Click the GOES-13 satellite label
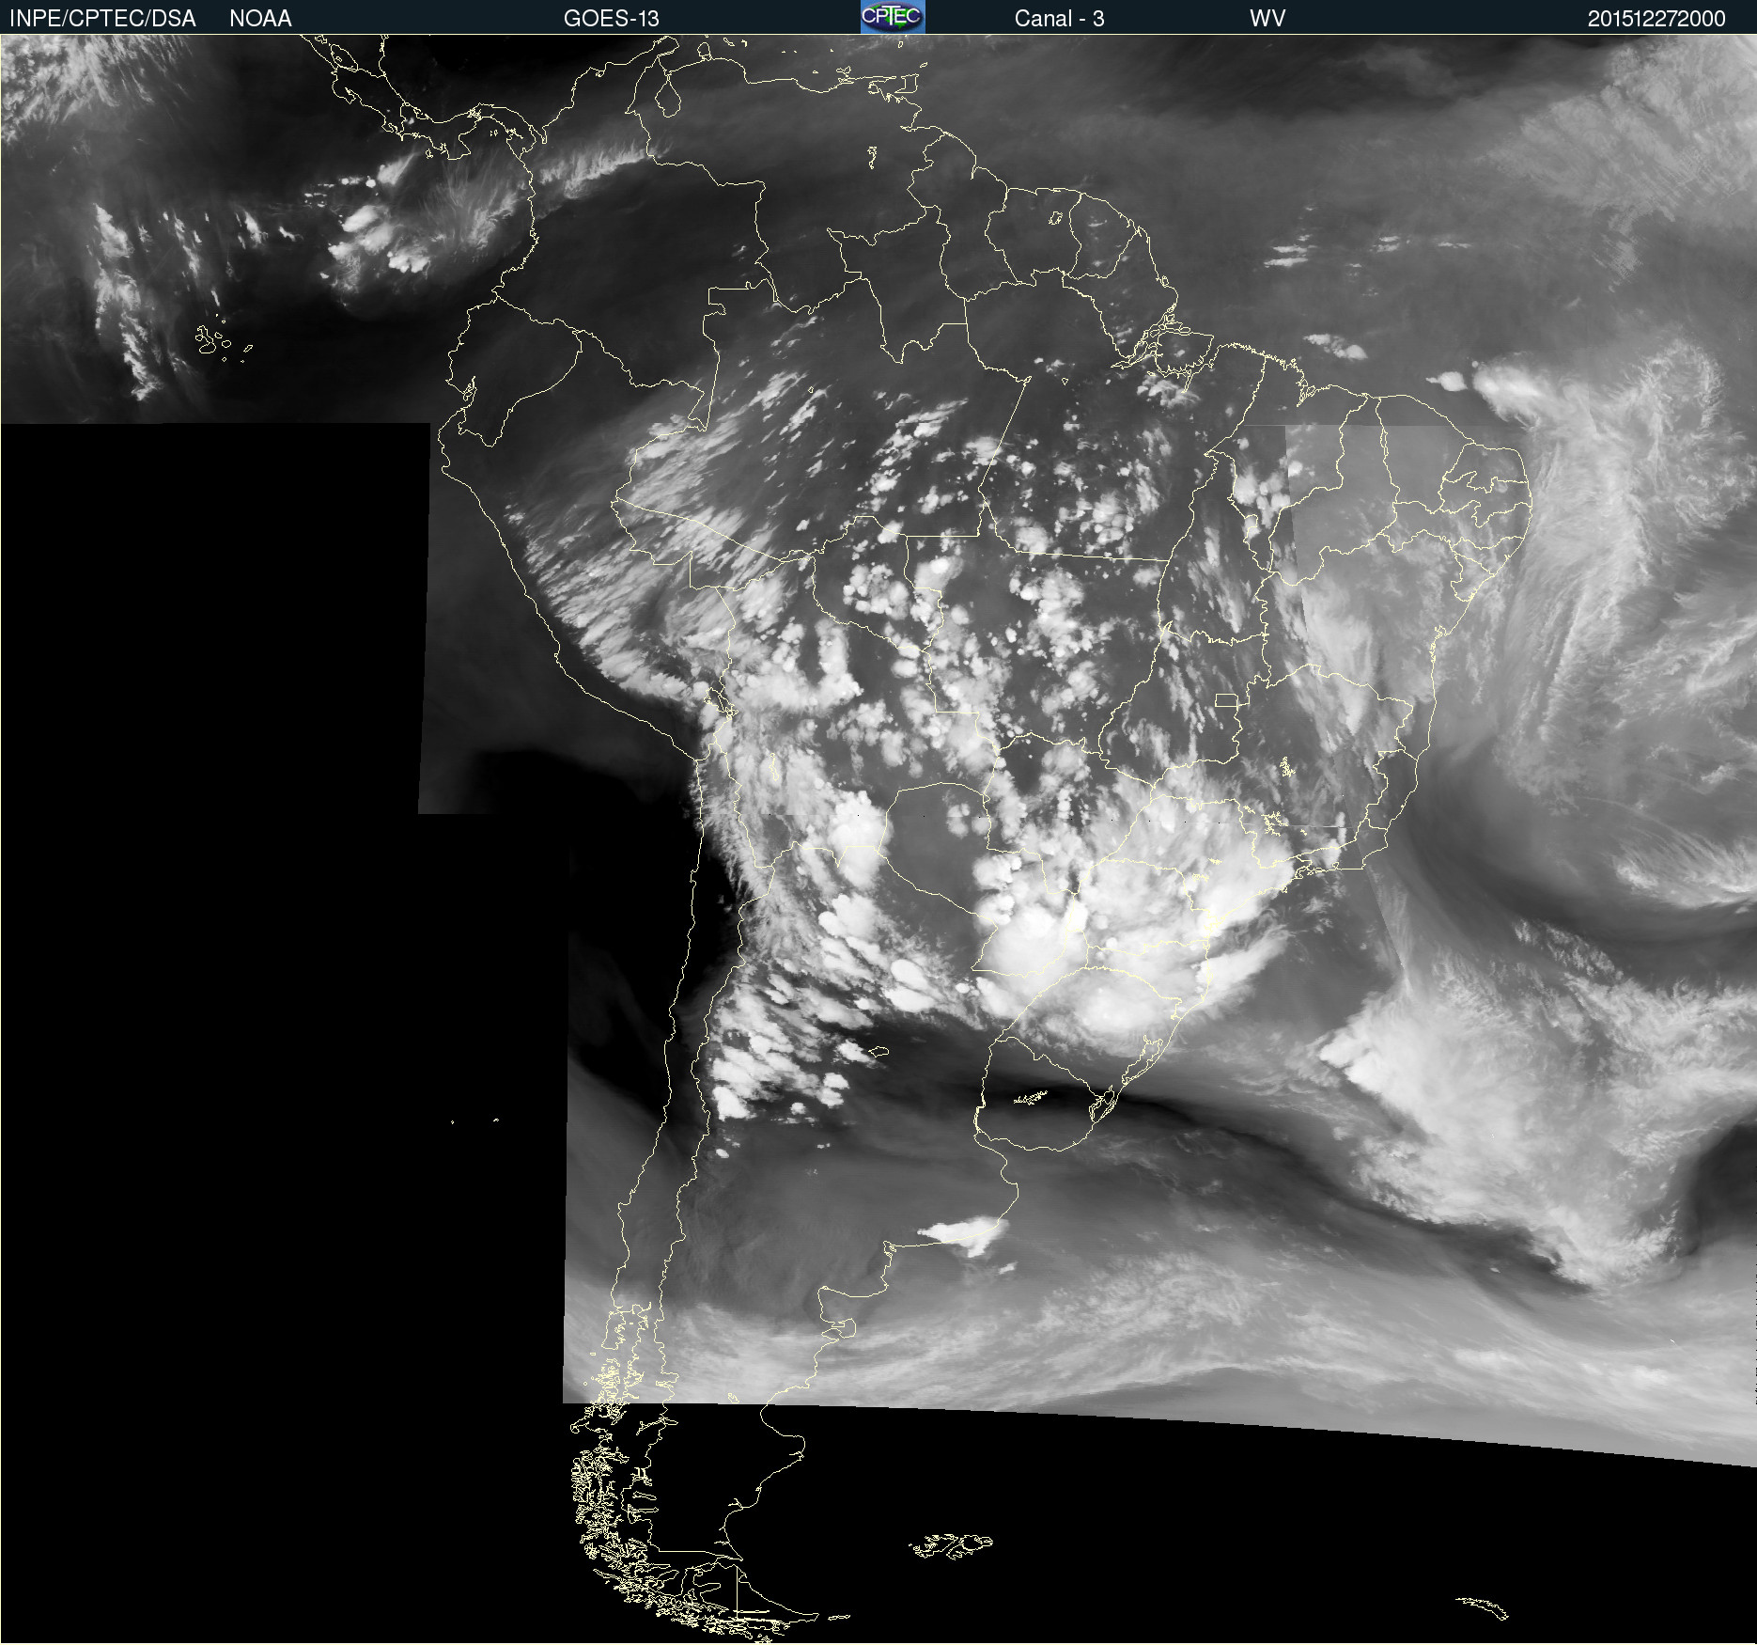The height and width of the screenshot is (1645, 1757). point(611,19)
